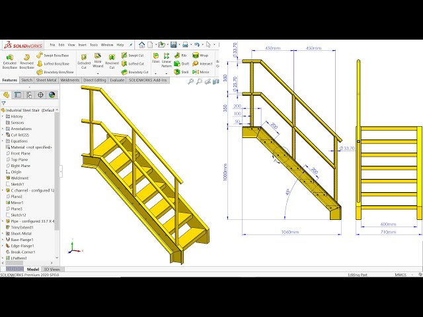Click the Lofted Boss/Base tool

[53, 63]
